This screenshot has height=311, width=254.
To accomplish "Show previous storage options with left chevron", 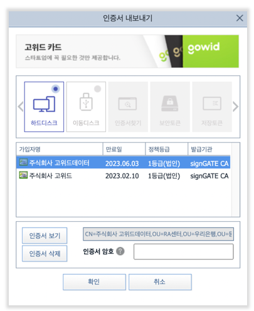I will 21,107.
